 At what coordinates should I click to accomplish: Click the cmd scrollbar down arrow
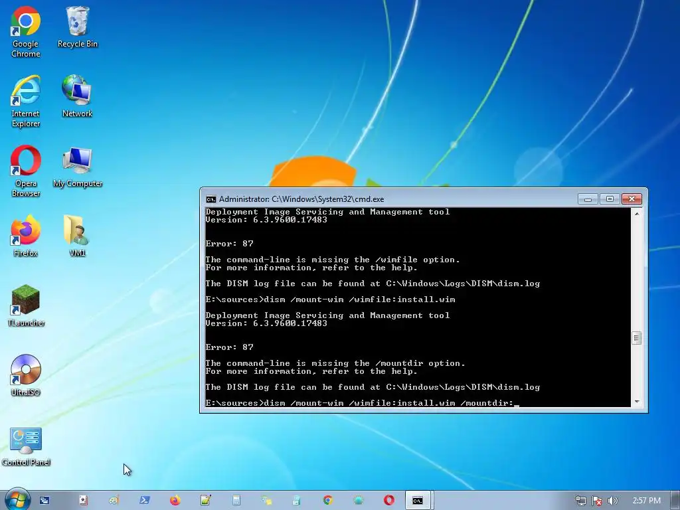[637, 402]
